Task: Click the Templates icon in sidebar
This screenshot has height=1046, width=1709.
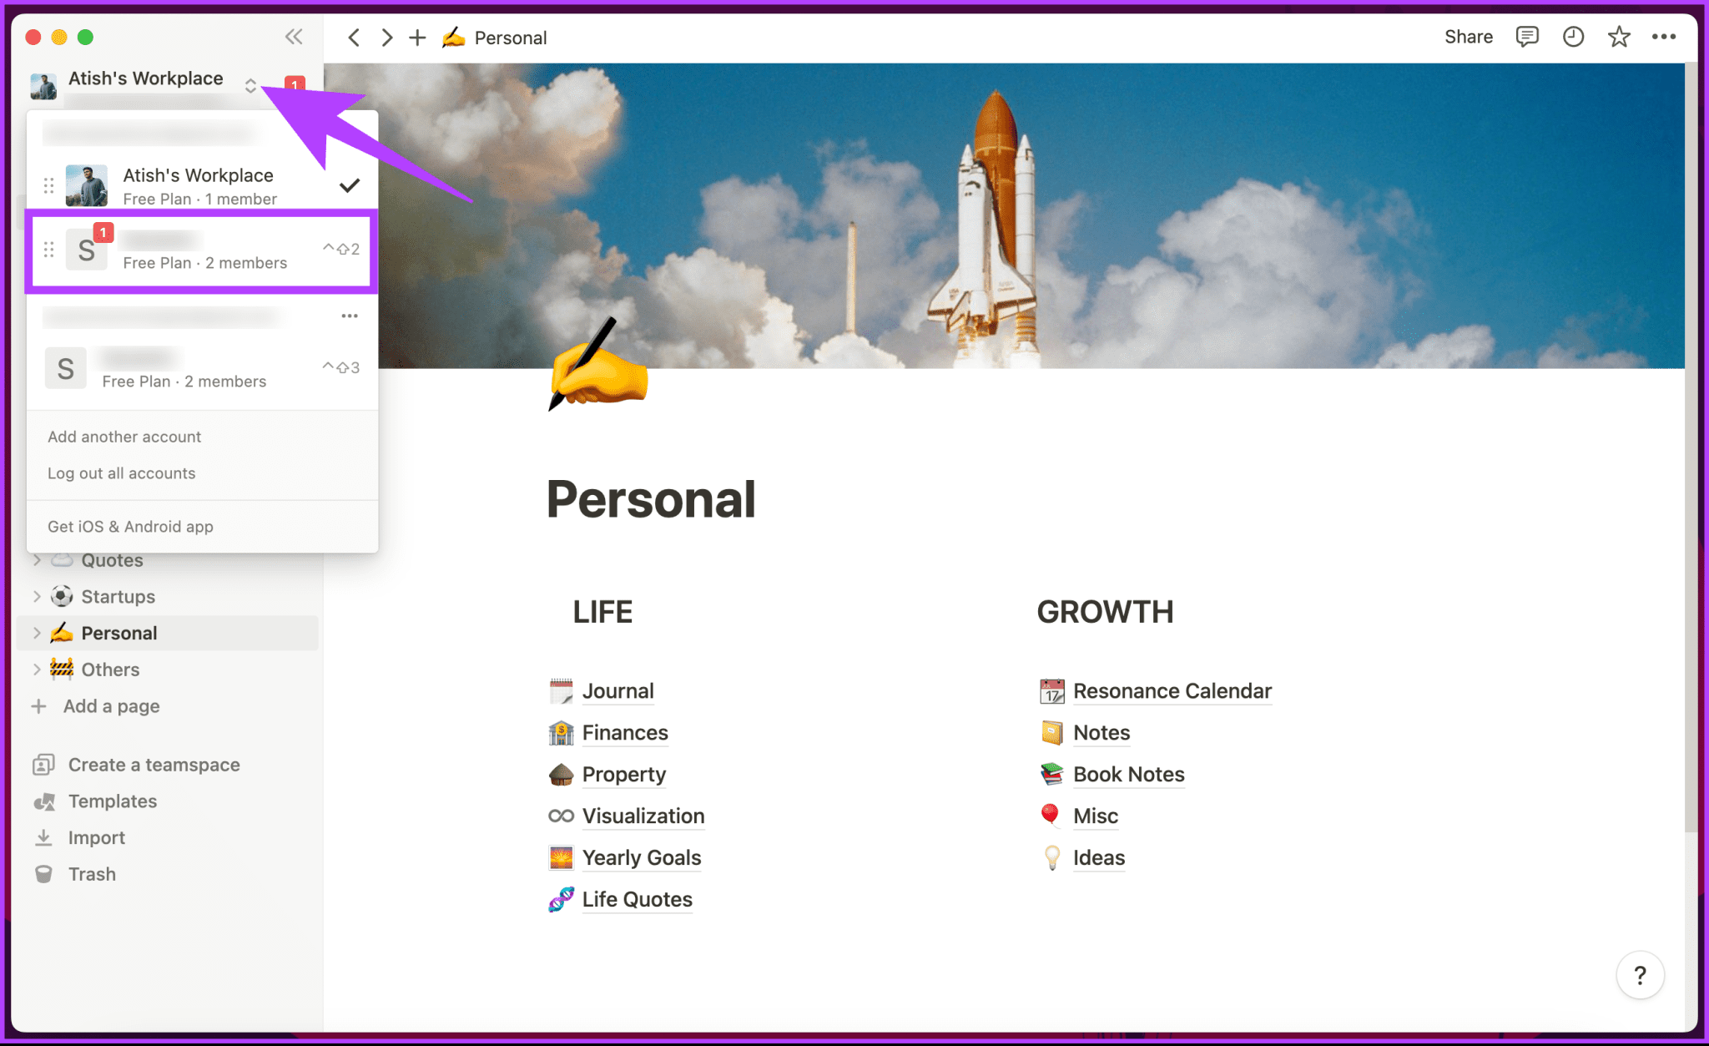Action: [x=45, y=801]
